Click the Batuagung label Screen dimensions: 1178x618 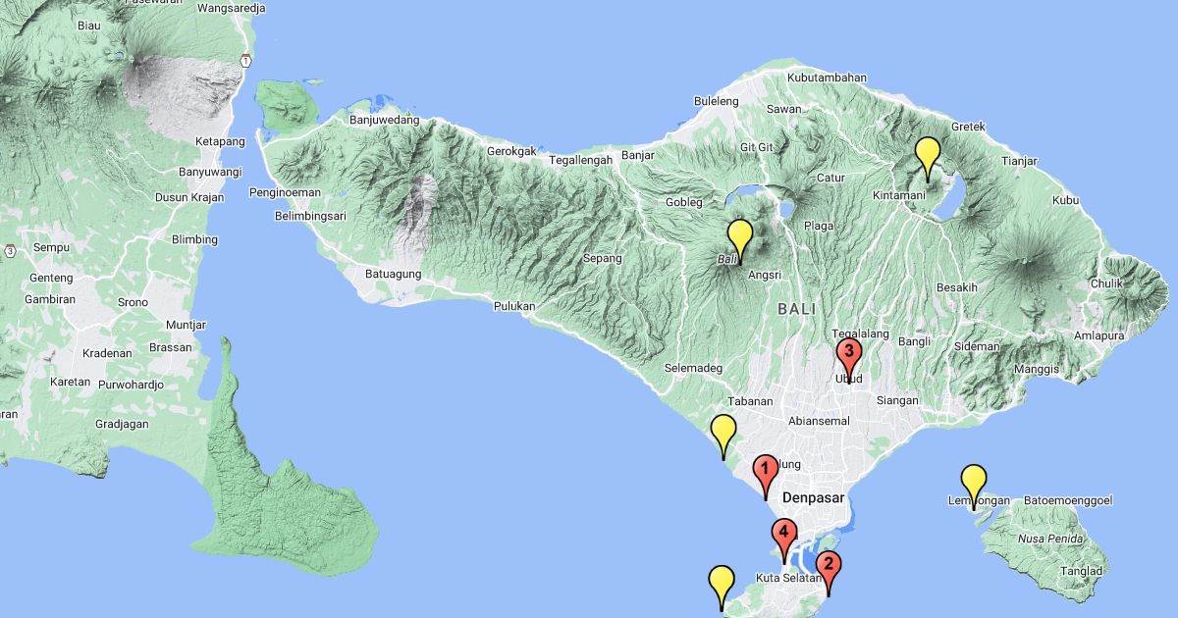pos(393,273)
